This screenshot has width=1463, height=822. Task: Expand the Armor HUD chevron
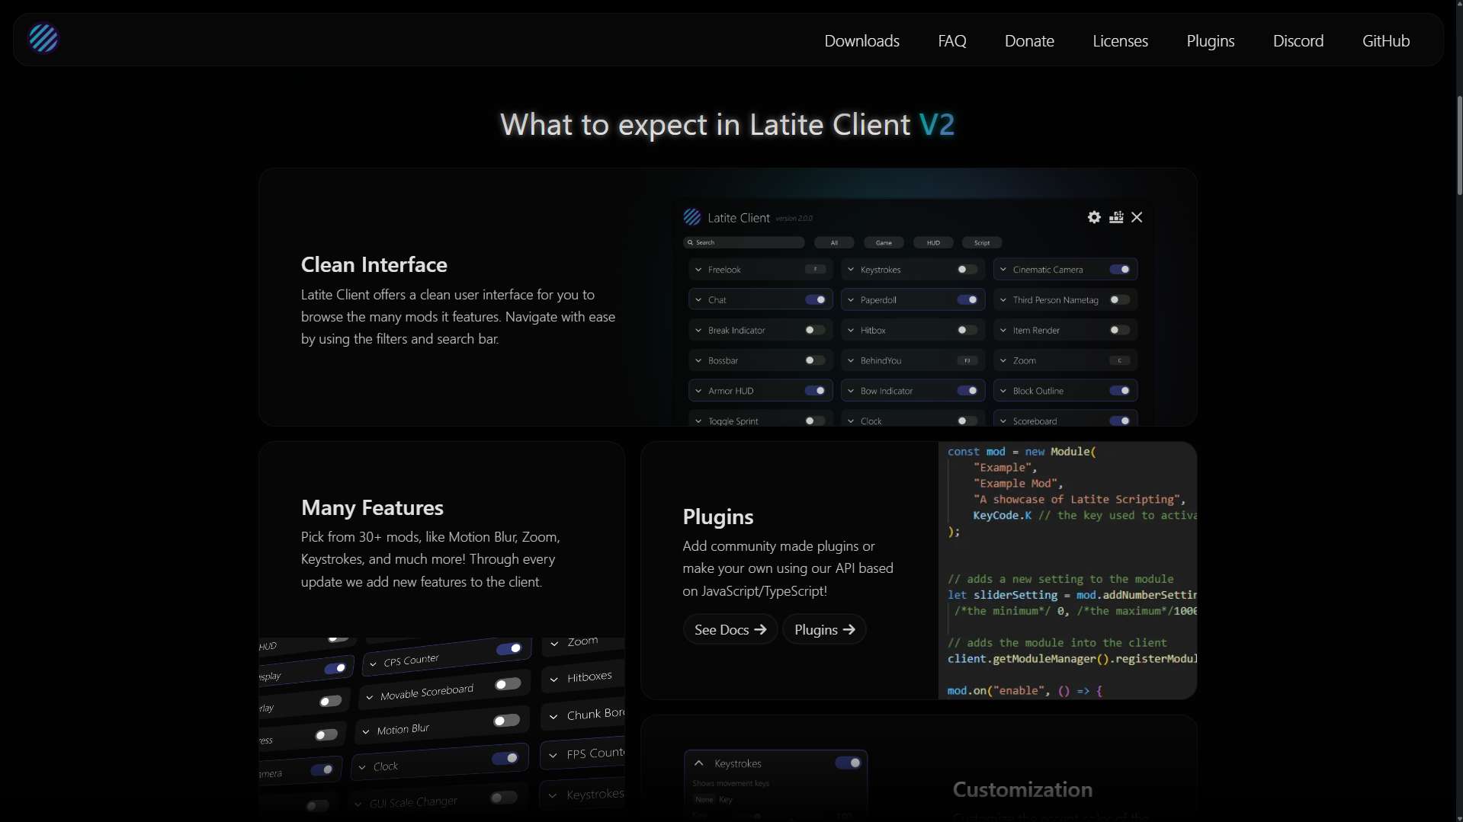(698, 391)
